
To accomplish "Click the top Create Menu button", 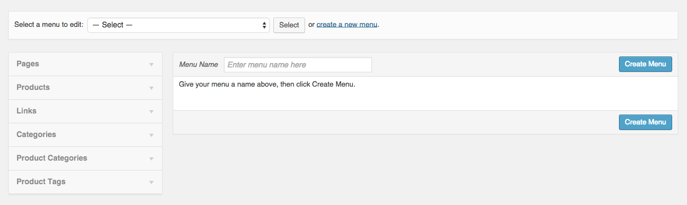I will point(645,64).
